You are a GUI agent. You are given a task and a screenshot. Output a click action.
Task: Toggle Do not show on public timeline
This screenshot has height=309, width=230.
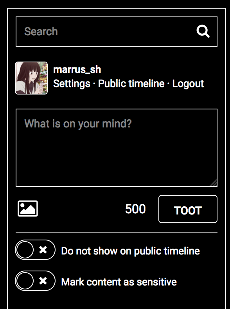pyautogui.click(x=35, y=250)
